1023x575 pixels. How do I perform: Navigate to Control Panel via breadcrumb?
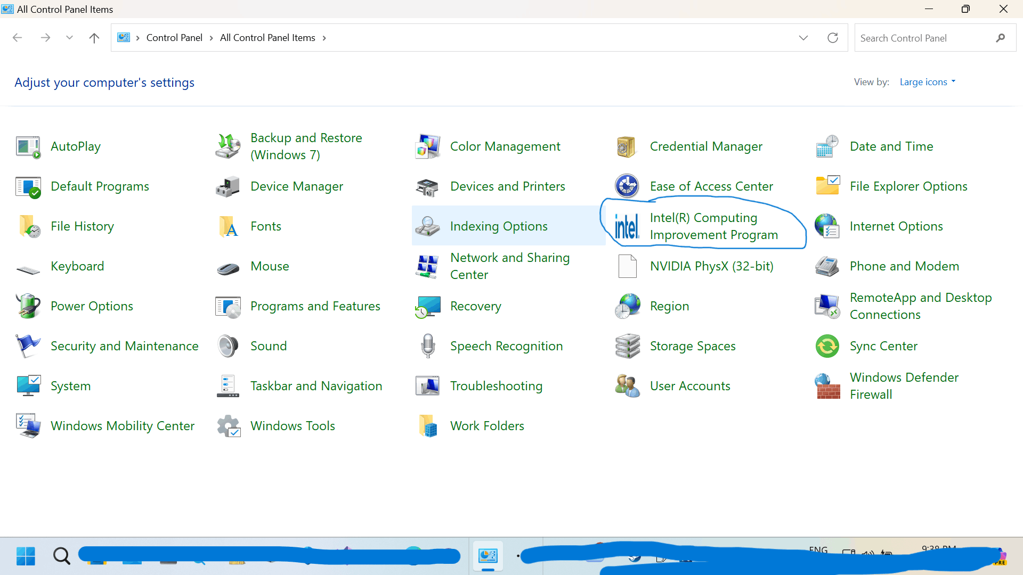pos(174,37)
